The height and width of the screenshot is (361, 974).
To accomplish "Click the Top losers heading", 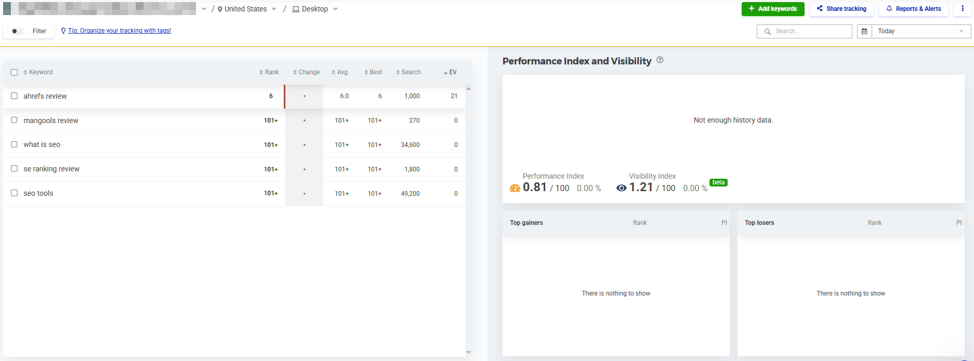I will coord(759,223).
